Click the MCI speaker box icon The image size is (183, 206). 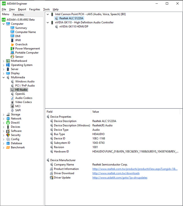pos(12,106)
